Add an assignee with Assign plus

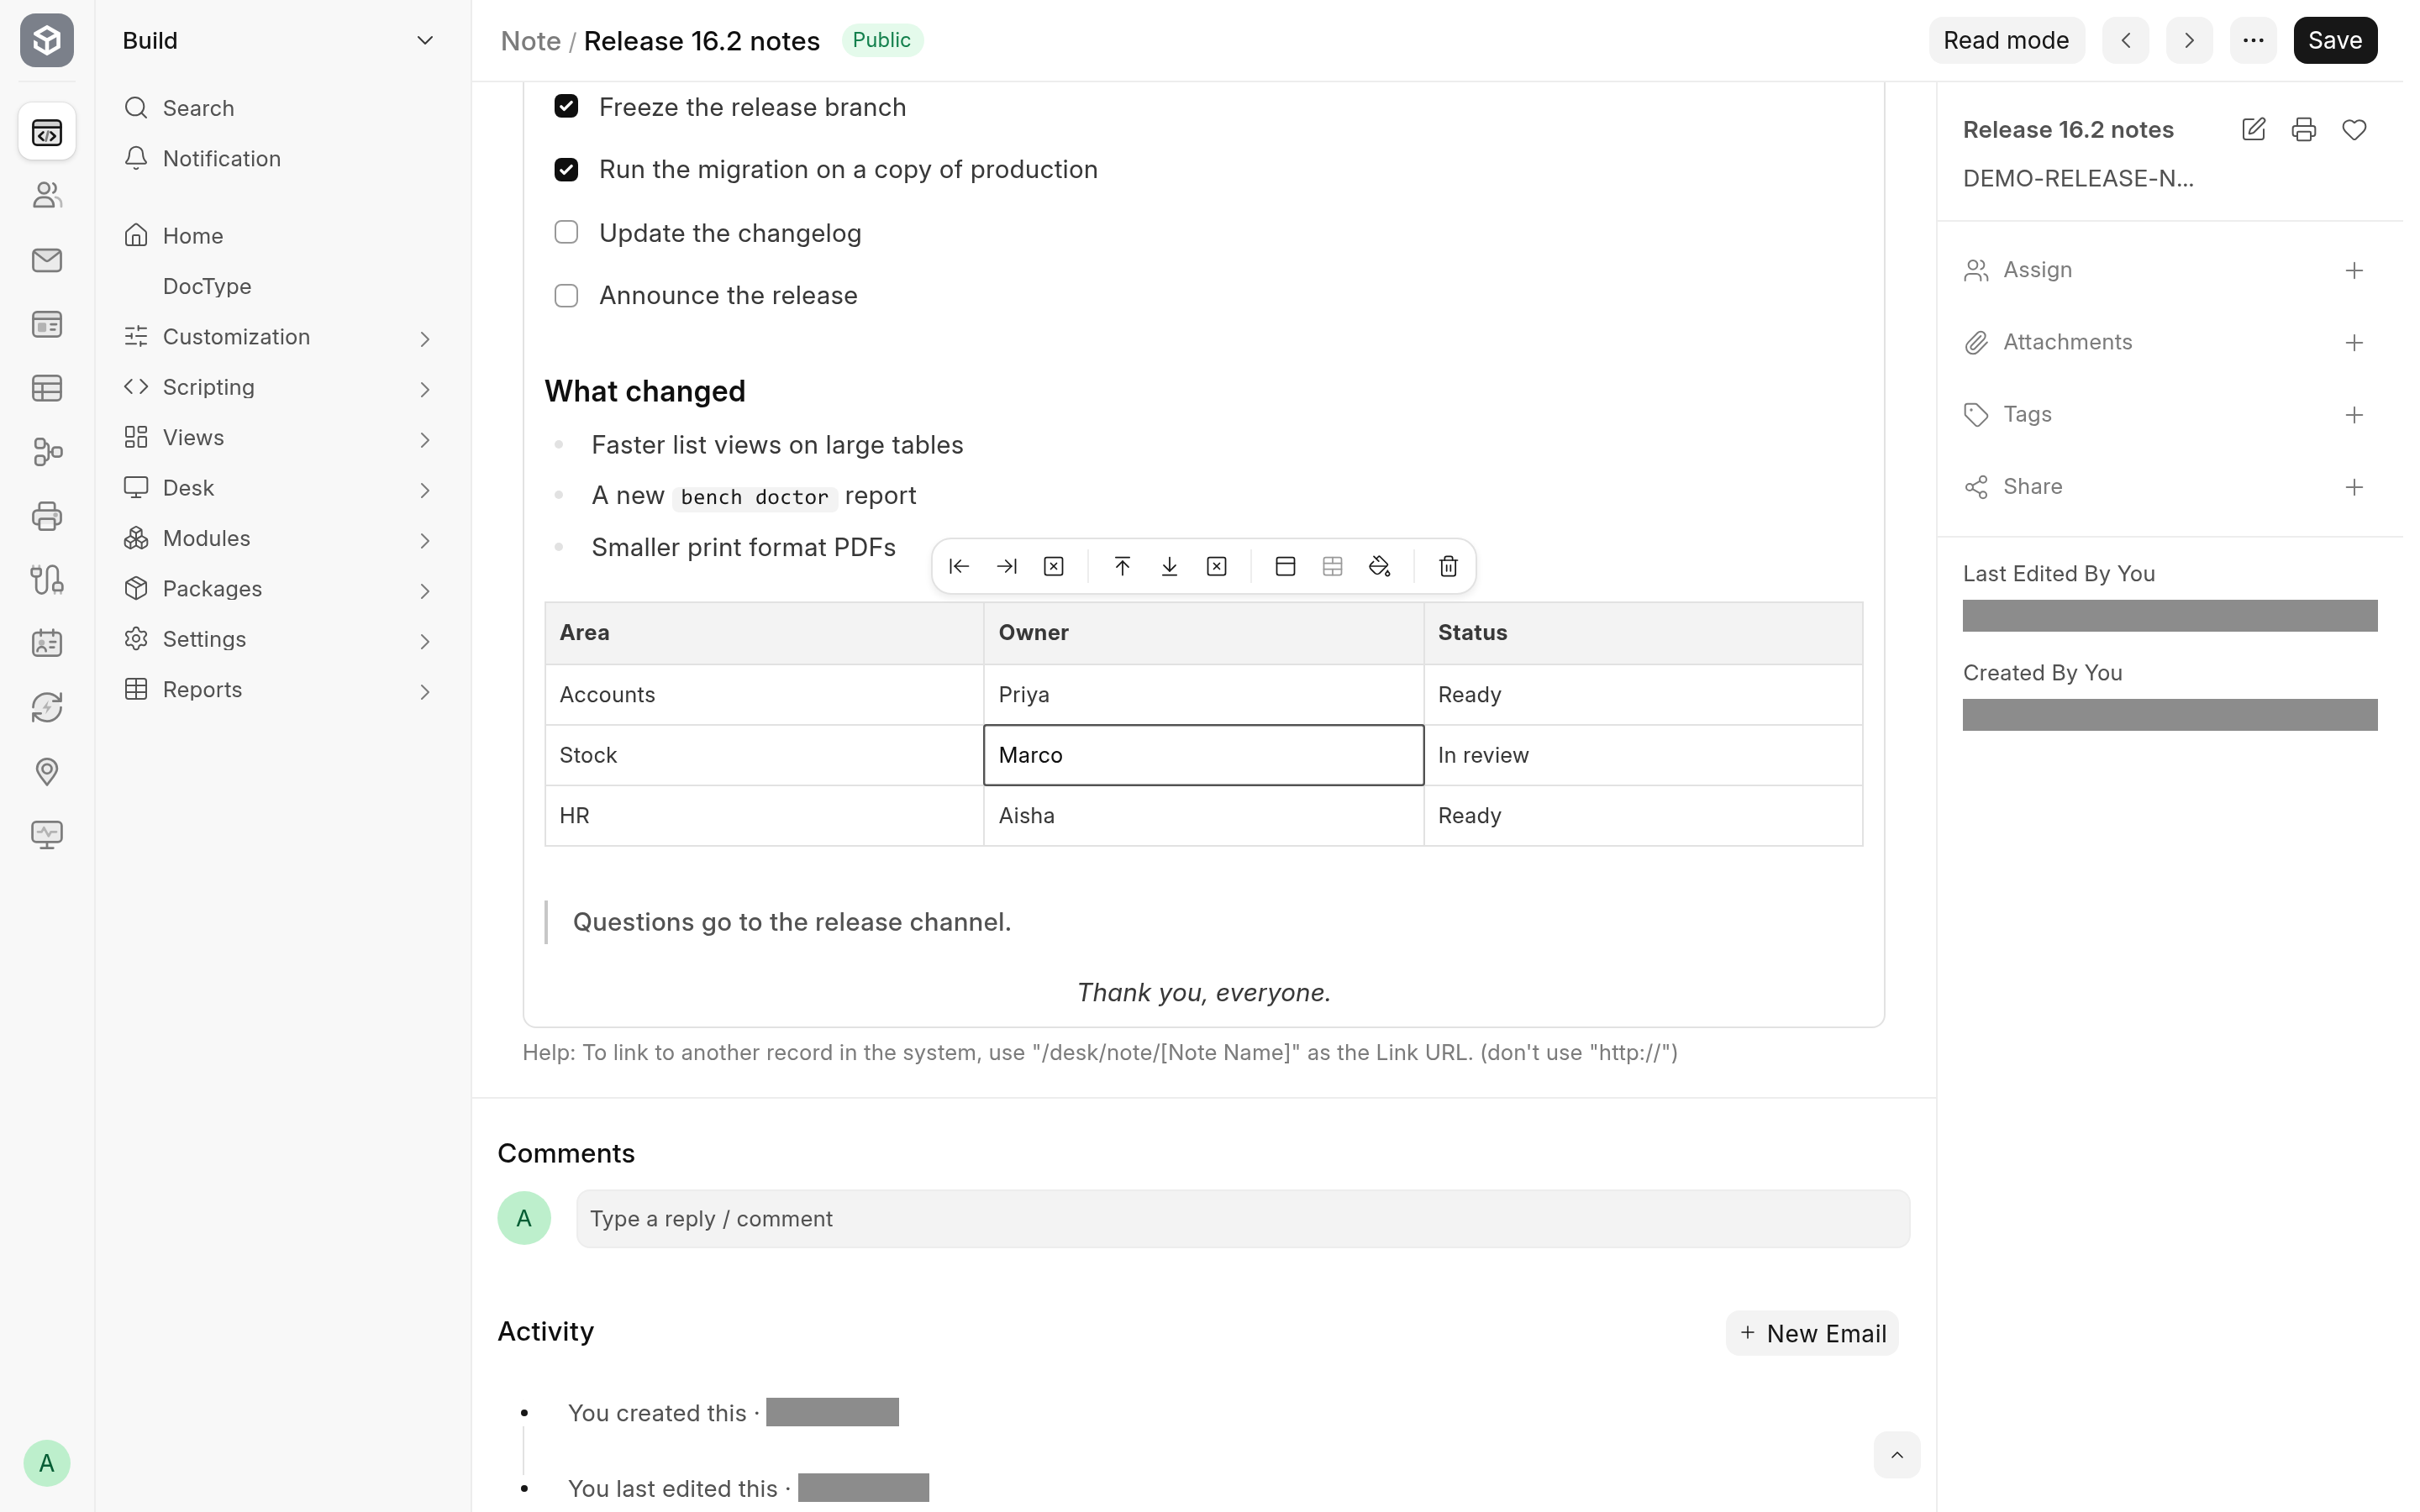[x=2354, y=271]
